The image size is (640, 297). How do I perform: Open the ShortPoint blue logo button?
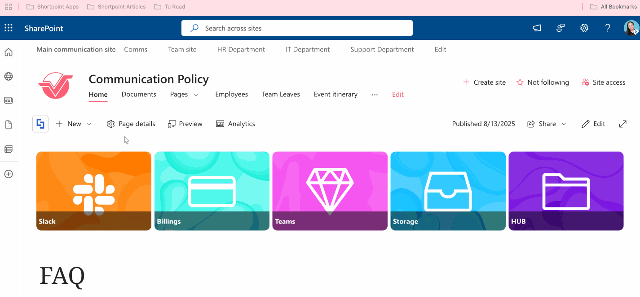pyautogui.click(x=40, y=124)
